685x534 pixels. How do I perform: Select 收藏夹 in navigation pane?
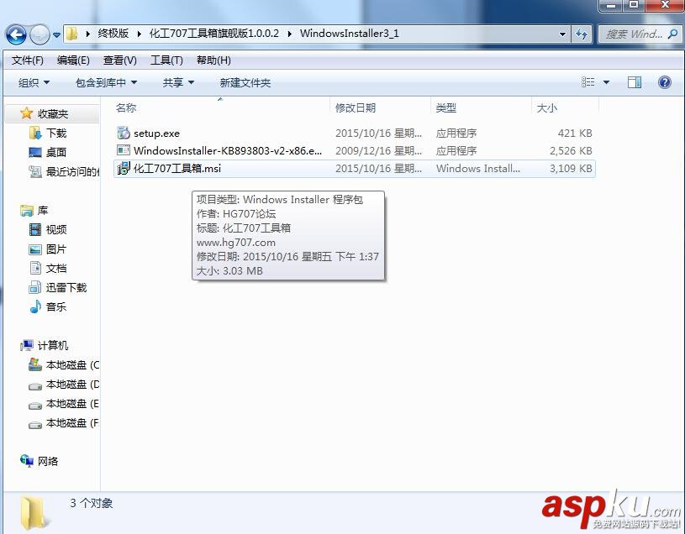[x=52, y=114]
